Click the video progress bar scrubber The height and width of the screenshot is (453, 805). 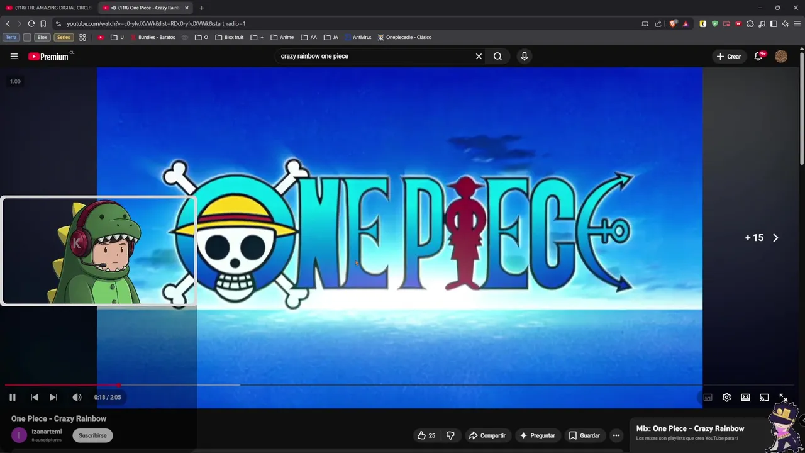(118, 384)
